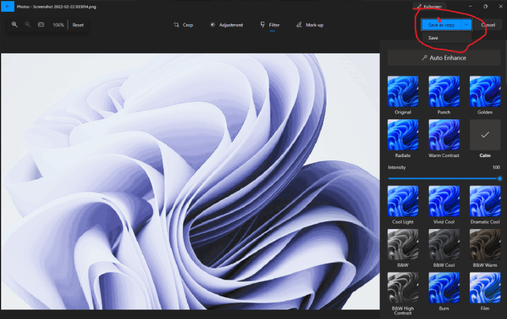The width and height of the screenshot is (507, 319).
Task: Apply Auto Enhance to the photo
Action: [x=444, y=58]
